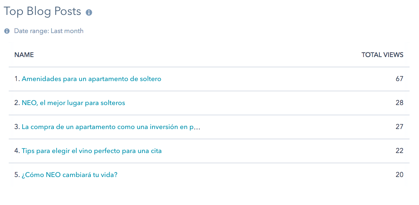Select the 20 total views value
The height and width of the screenshot is (205, 419).
pyautogui.click(x=399, y=175)
